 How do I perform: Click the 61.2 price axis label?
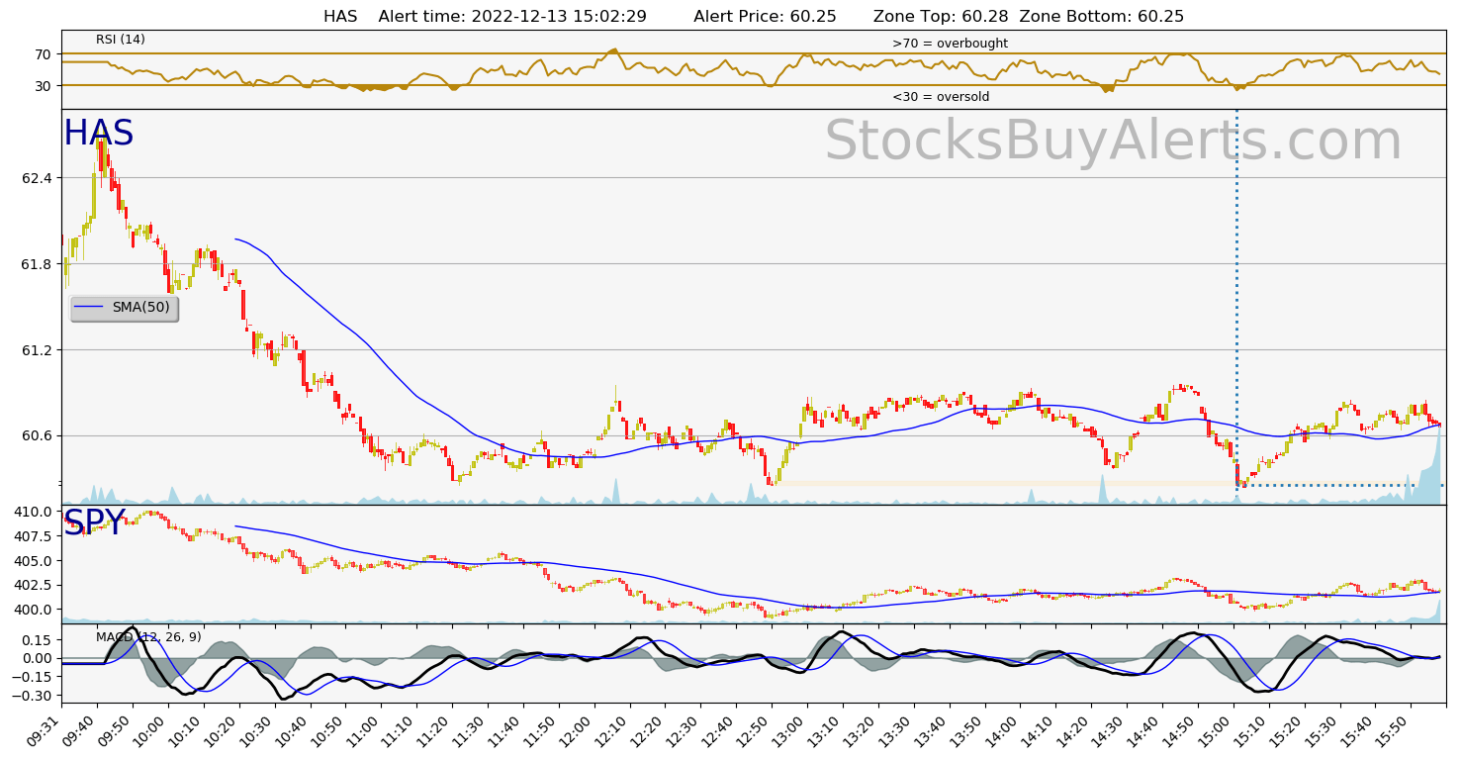(x=37, y=350)
